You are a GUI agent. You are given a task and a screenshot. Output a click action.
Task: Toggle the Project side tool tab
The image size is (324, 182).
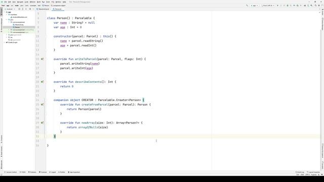[1, 11]
